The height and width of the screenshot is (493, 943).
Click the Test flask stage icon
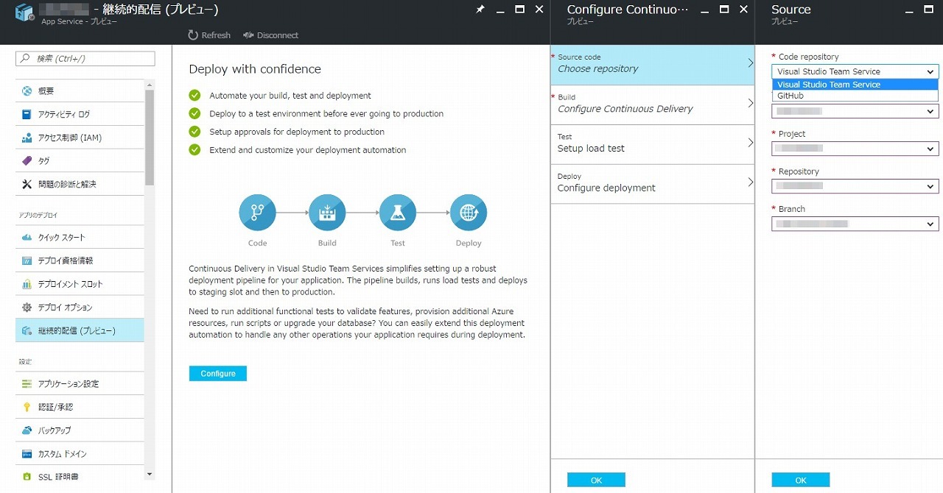tap(398, 213)
